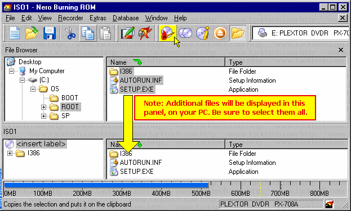This screenshot has height=211, width=351.
Task: Click the Write CD burn icon
Action: 168,34
